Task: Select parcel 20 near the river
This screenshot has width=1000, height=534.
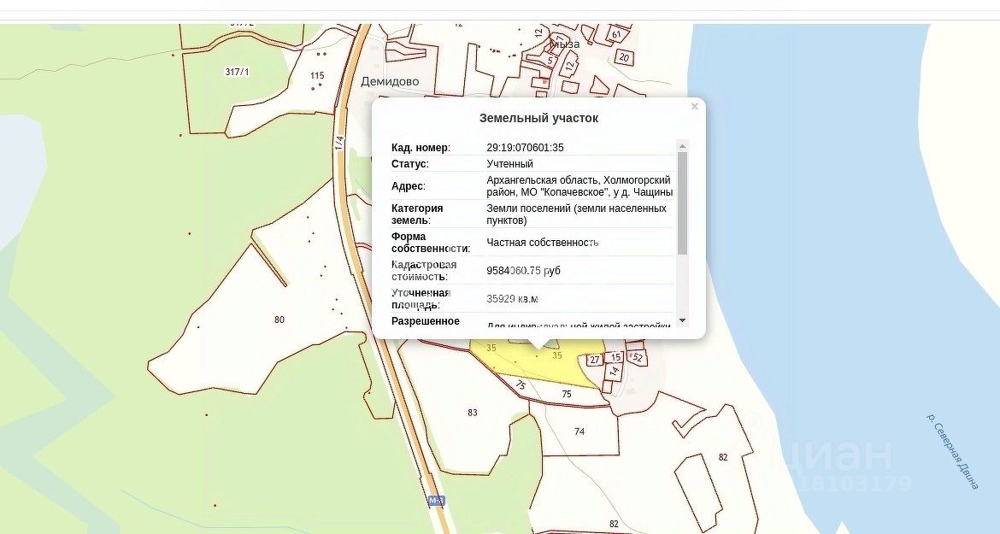Action: (x=625, y=57)
